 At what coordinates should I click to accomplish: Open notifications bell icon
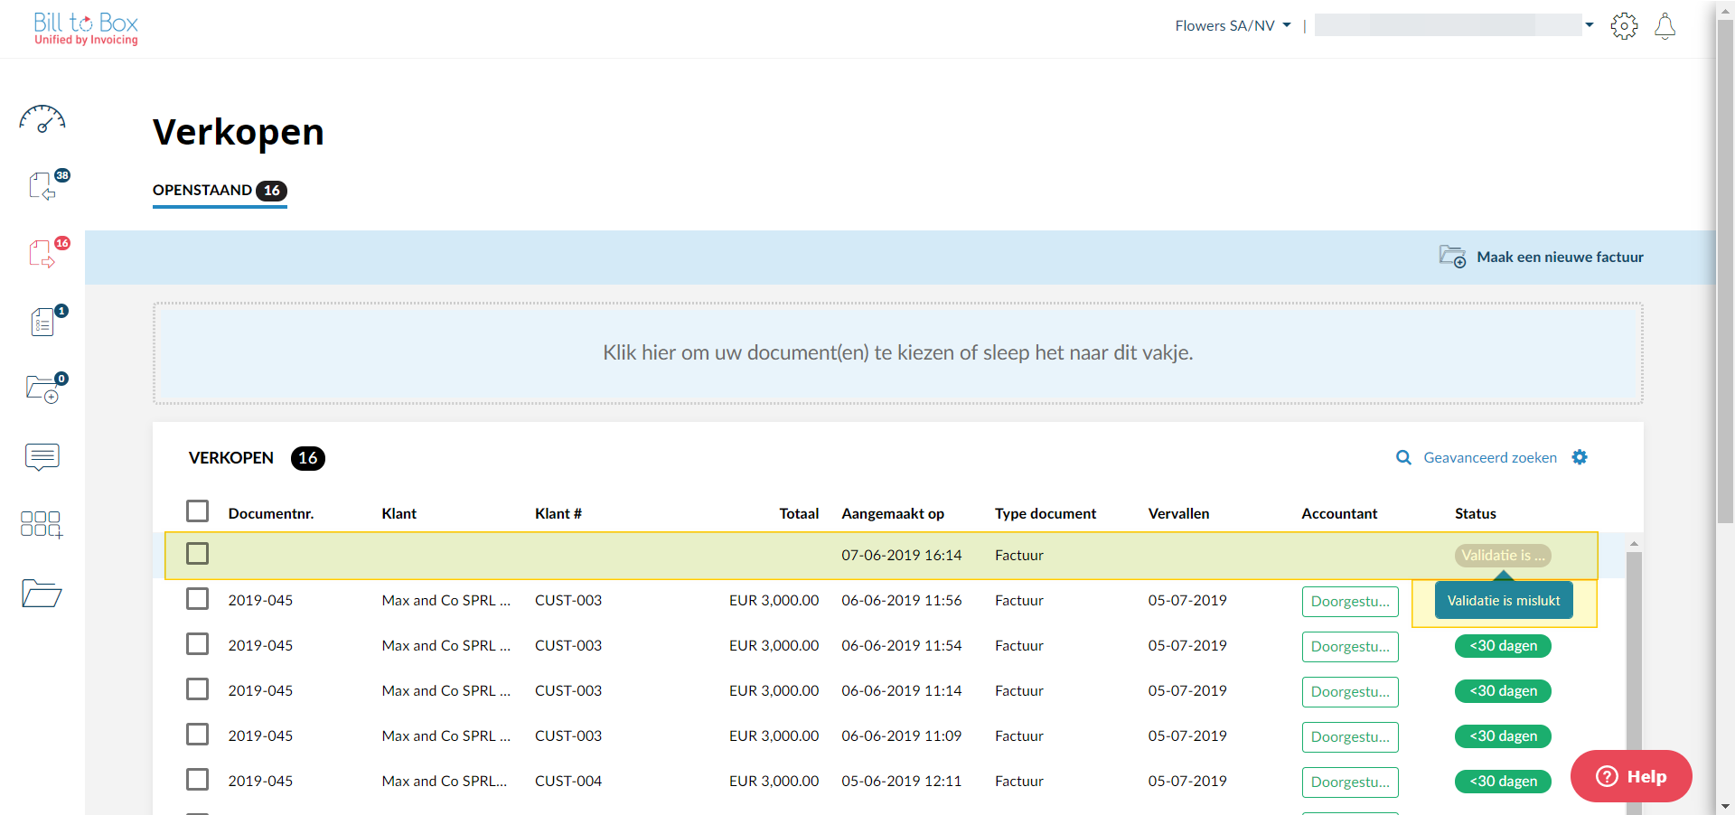click(1665, 26)
